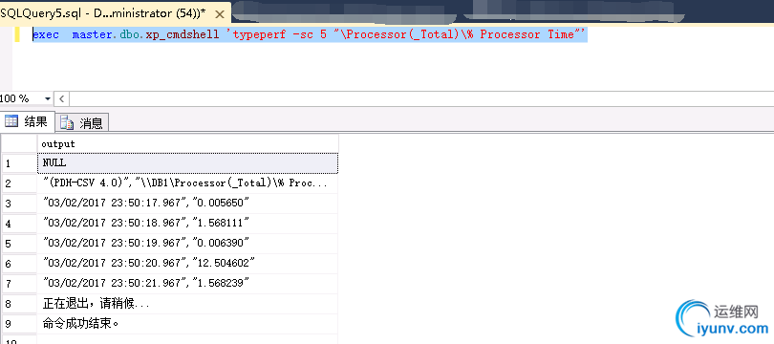
Task: Click the output column header
Action: click(x=188, y=143)
